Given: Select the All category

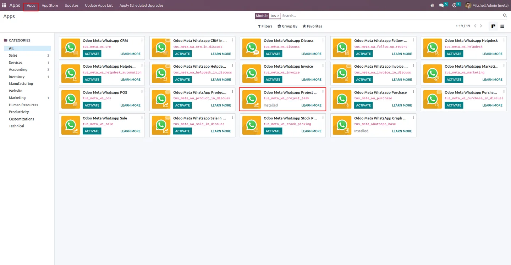Looking at the screenshot, I should click(27, 49).
